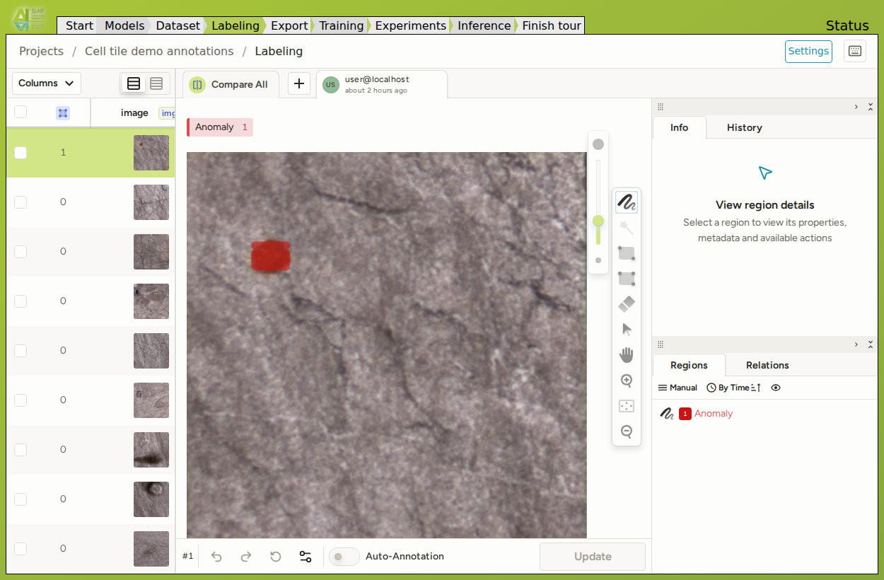Enable the Auto-Annotation switch
Image resolution: width=884 pixels, height=580 pixels.
(x=344, y=557)
